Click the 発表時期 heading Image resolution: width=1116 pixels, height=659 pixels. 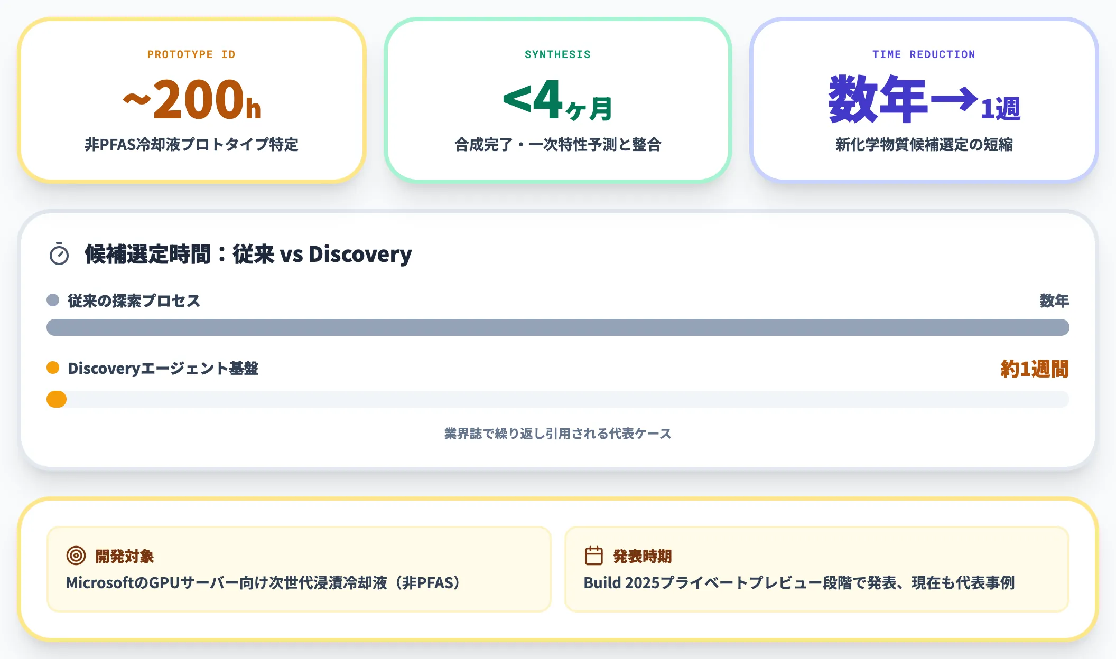(643, 556)
